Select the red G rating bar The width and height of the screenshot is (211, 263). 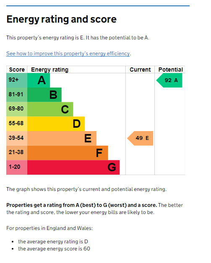click(73, 168)
